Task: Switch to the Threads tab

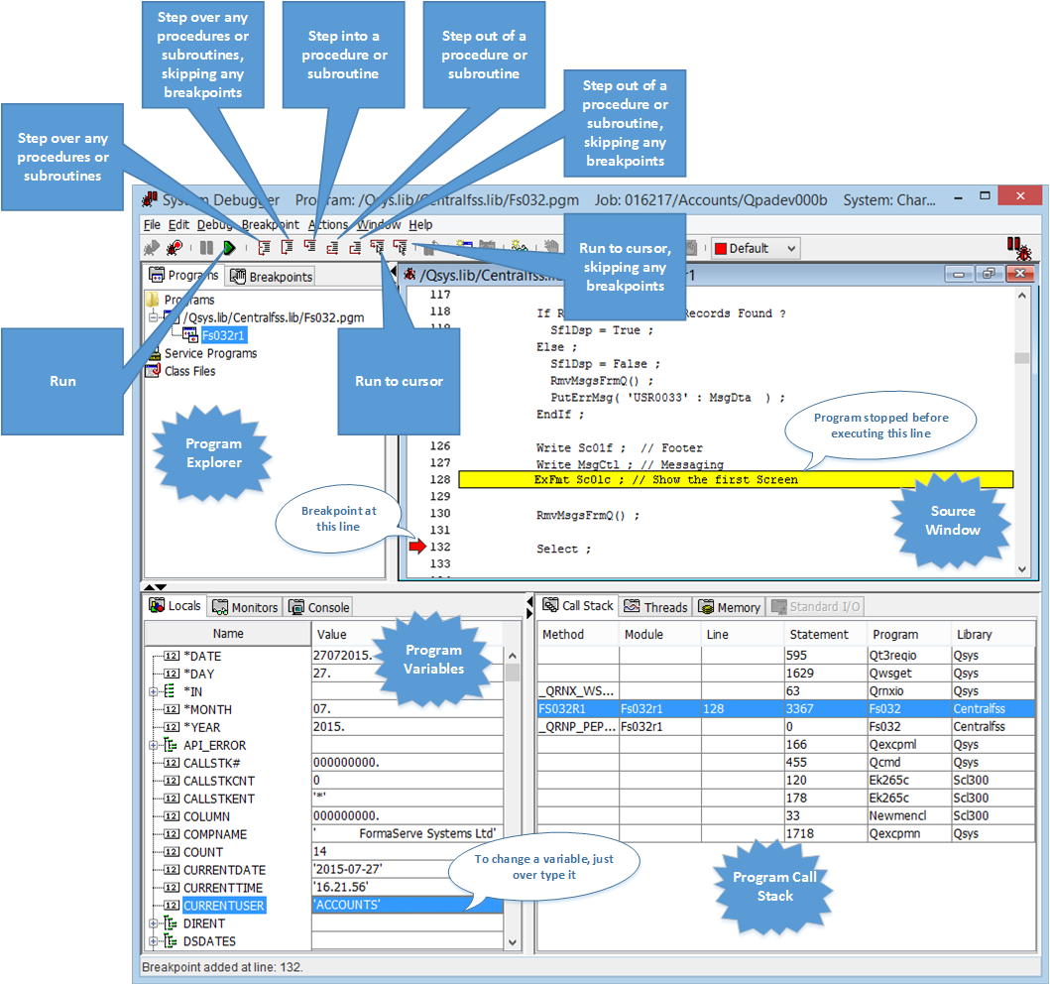Action: (x=656, y=607)
